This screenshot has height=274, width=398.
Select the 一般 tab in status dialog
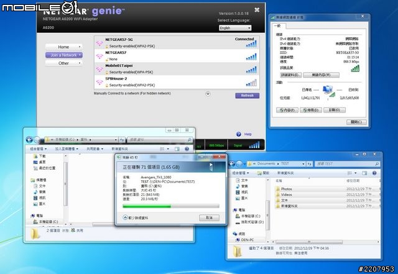279,25
